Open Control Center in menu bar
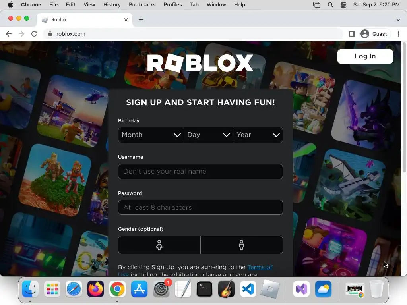Image resolution: width=407 pixels, height=305 pixels. tap(343, 5)
